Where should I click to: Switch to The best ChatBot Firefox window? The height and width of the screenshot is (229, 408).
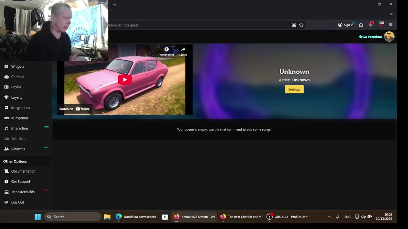[241, 217]
